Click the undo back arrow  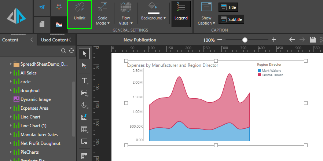click(x=292, y=40)
